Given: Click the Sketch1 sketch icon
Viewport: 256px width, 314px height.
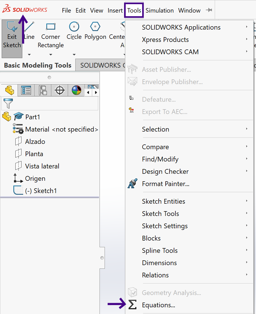Looking at the screenshot, I should pos(18,190).
